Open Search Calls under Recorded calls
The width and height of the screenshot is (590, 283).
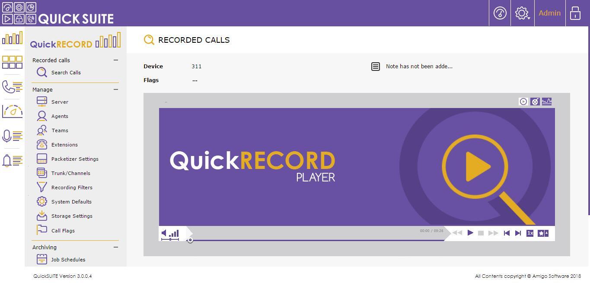66,72
